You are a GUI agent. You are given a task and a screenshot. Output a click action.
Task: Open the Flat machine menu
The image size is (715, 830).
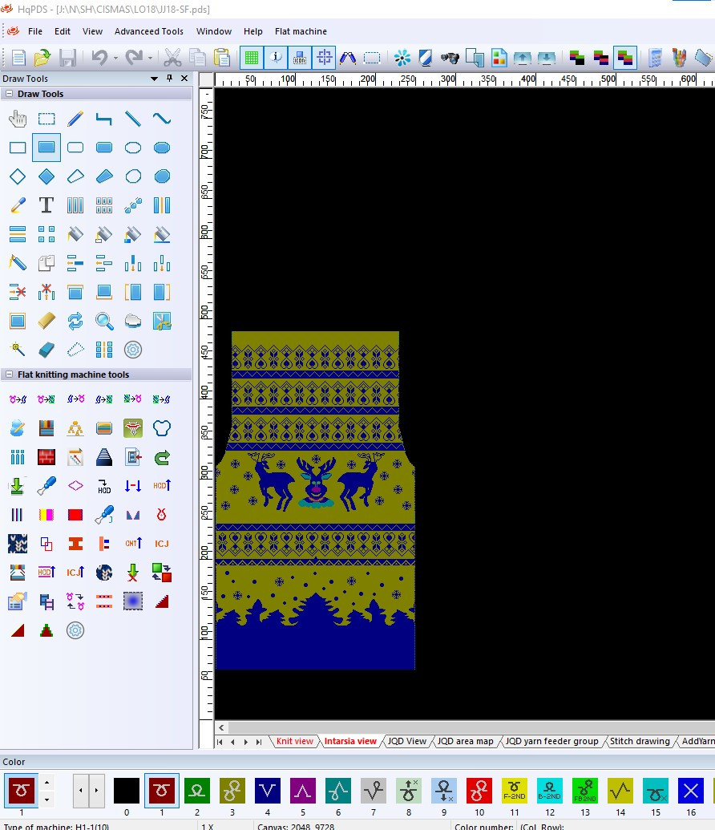[301, 31]
